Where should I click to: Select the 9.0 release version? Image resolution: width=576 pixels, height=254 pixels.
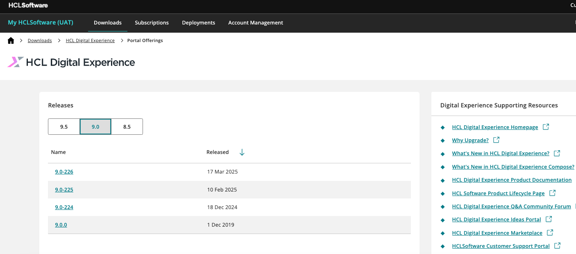pyautogui.click(x=95, y=127)
